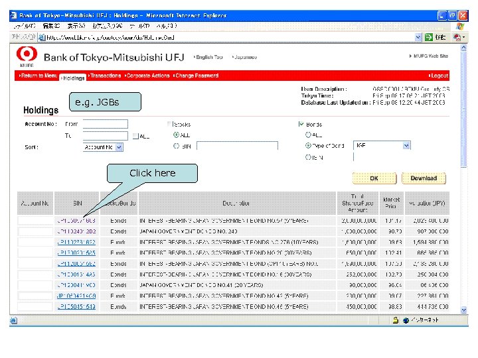The image size is (478, 358).
Task: Select the Type of Bond radio button
Action: tap(308, 145)
